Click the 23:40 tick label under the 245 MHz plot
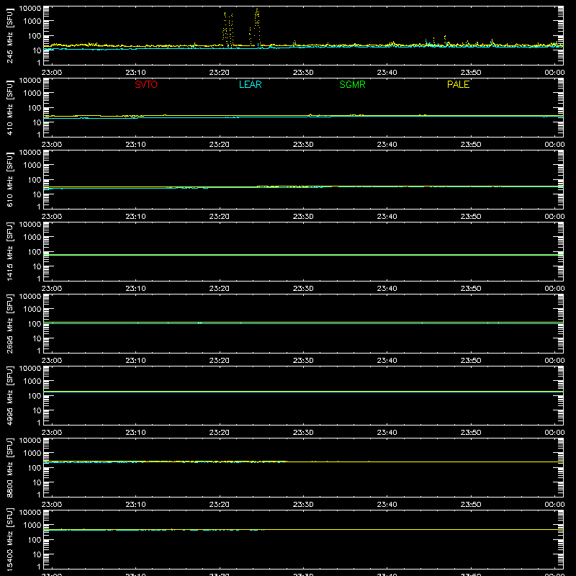The image size is (576, 576). 387,73
